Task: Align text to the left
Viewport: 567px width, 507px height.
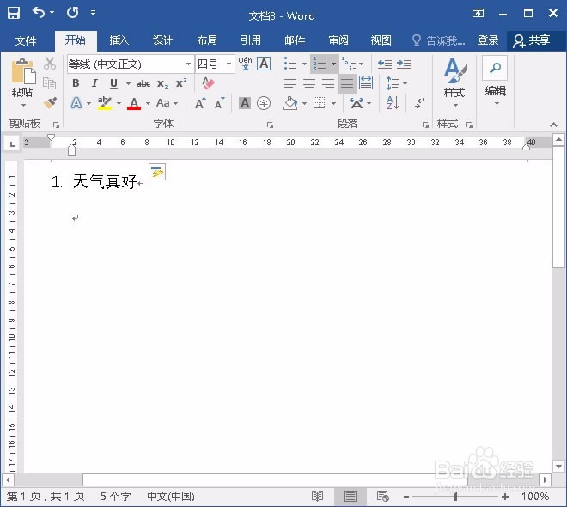Action: (x=290, y=83)
